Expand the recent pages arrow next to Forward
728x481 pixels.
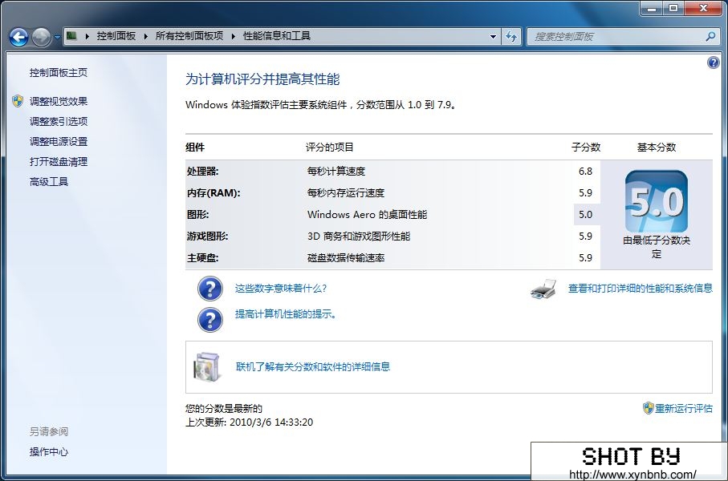click(x=57, y=38)
